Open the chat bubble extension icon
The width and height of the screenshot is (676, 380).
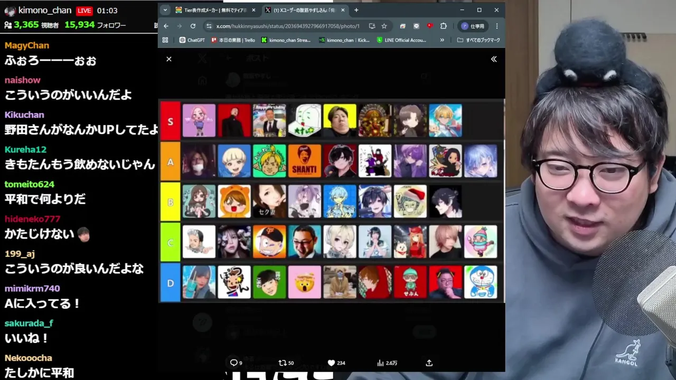coord(416,26)
